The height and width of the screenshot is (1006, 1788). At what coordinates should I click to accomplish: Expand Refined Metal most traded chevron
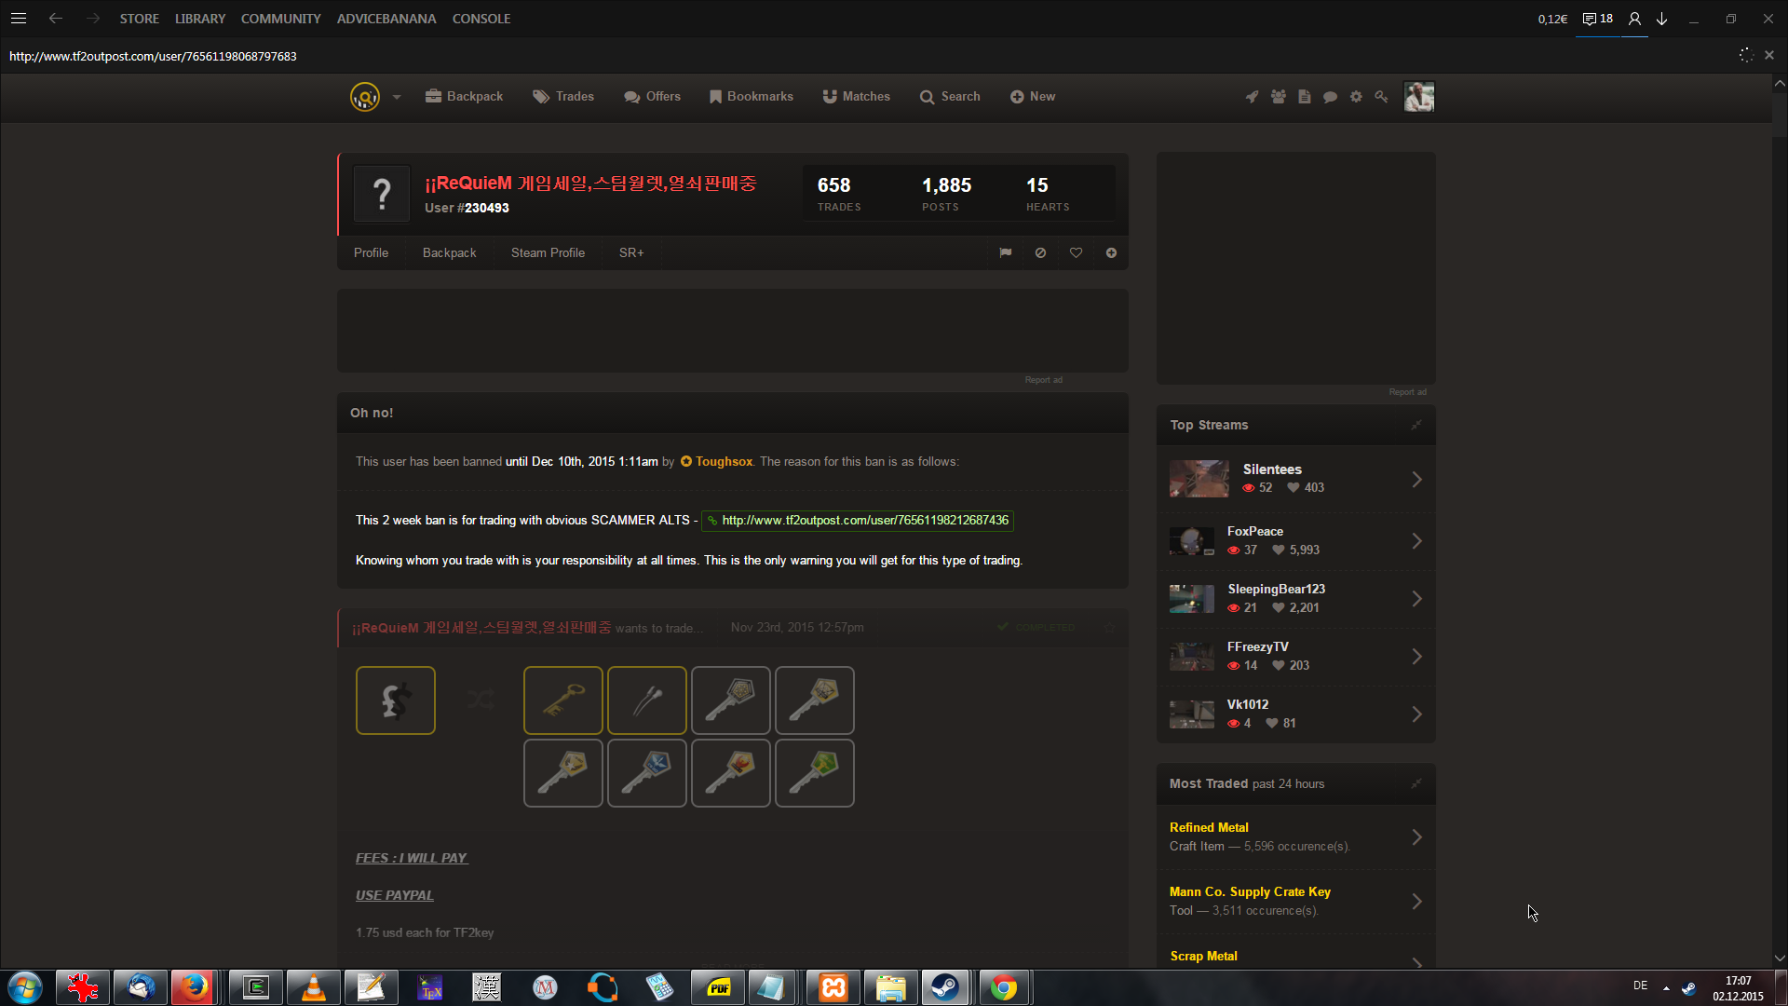[1416, 836]
